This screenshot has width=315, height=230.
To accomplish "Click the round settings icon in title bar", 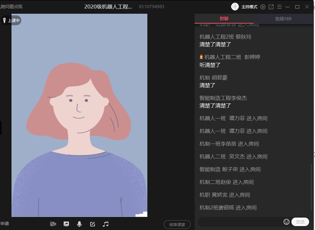I will point(263,7).
